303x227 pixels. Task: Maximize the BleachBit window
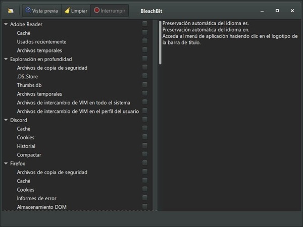277,11
